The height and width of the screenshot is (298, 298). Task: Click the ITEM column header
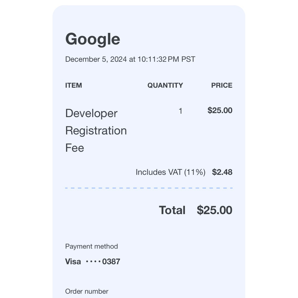pos(73,85)
